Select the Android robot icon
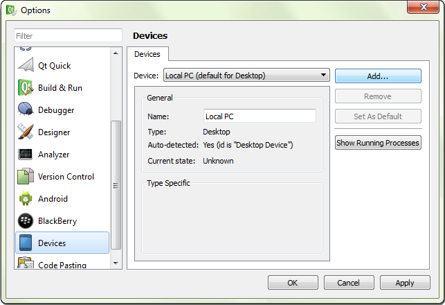Viewport: 445px width, 305px height. 26,199
